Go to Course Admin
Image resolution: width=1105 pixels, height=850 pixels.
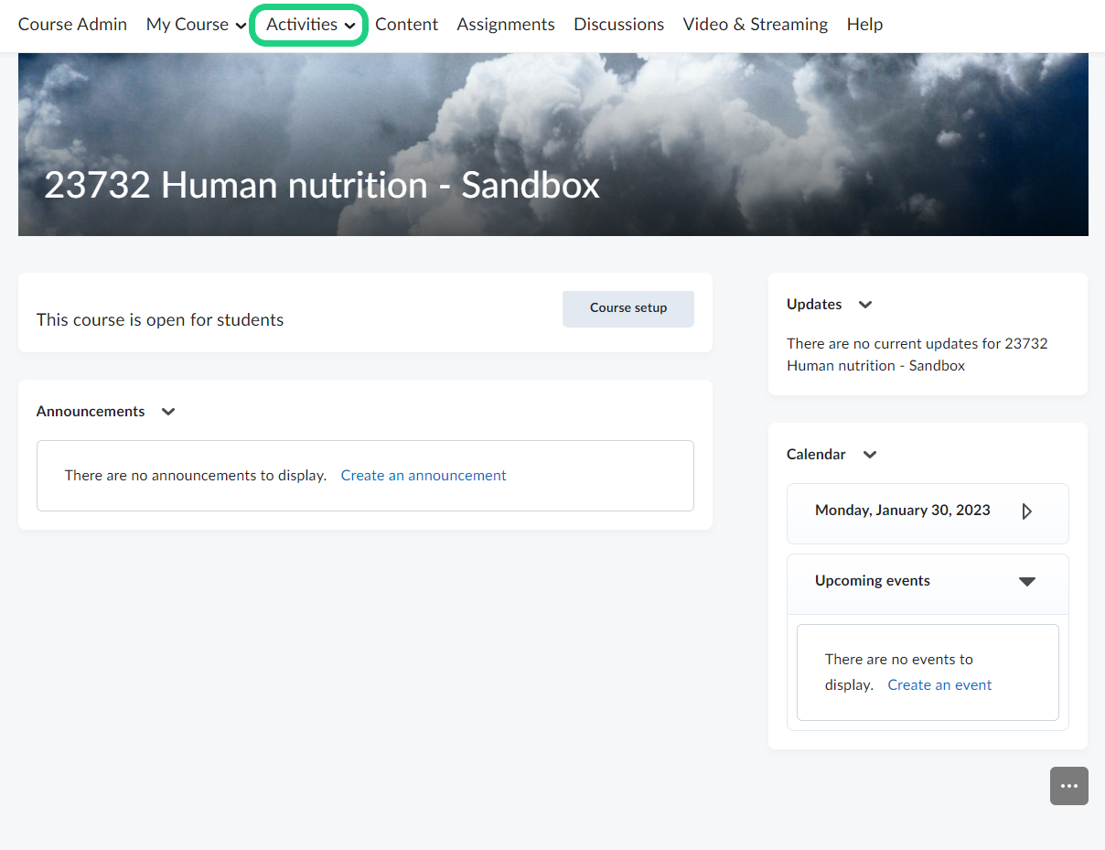tap(72, 25)
